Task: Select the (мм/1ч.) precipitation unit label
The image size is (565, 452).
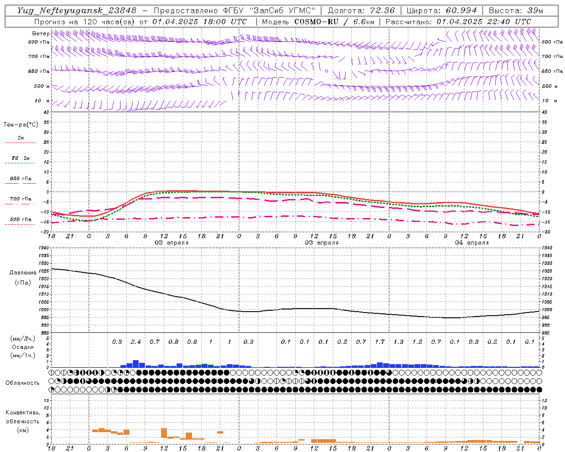Action: (x=23, y=355)
